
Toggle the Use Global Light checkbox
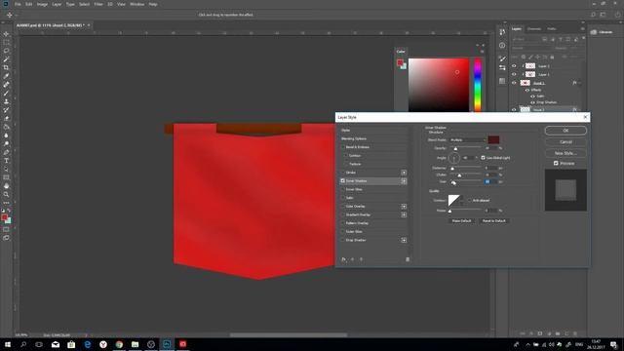[x=484, y=158]
